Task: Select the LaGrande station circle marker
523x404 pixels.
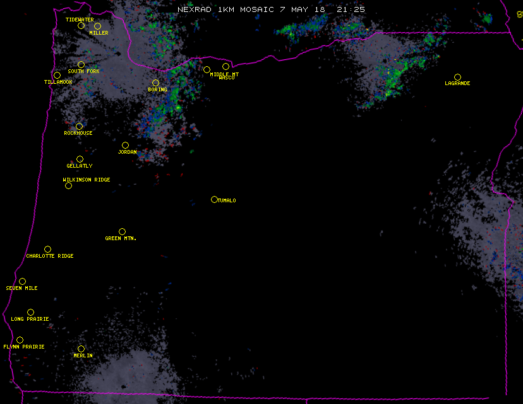Action: coord(457,77)
